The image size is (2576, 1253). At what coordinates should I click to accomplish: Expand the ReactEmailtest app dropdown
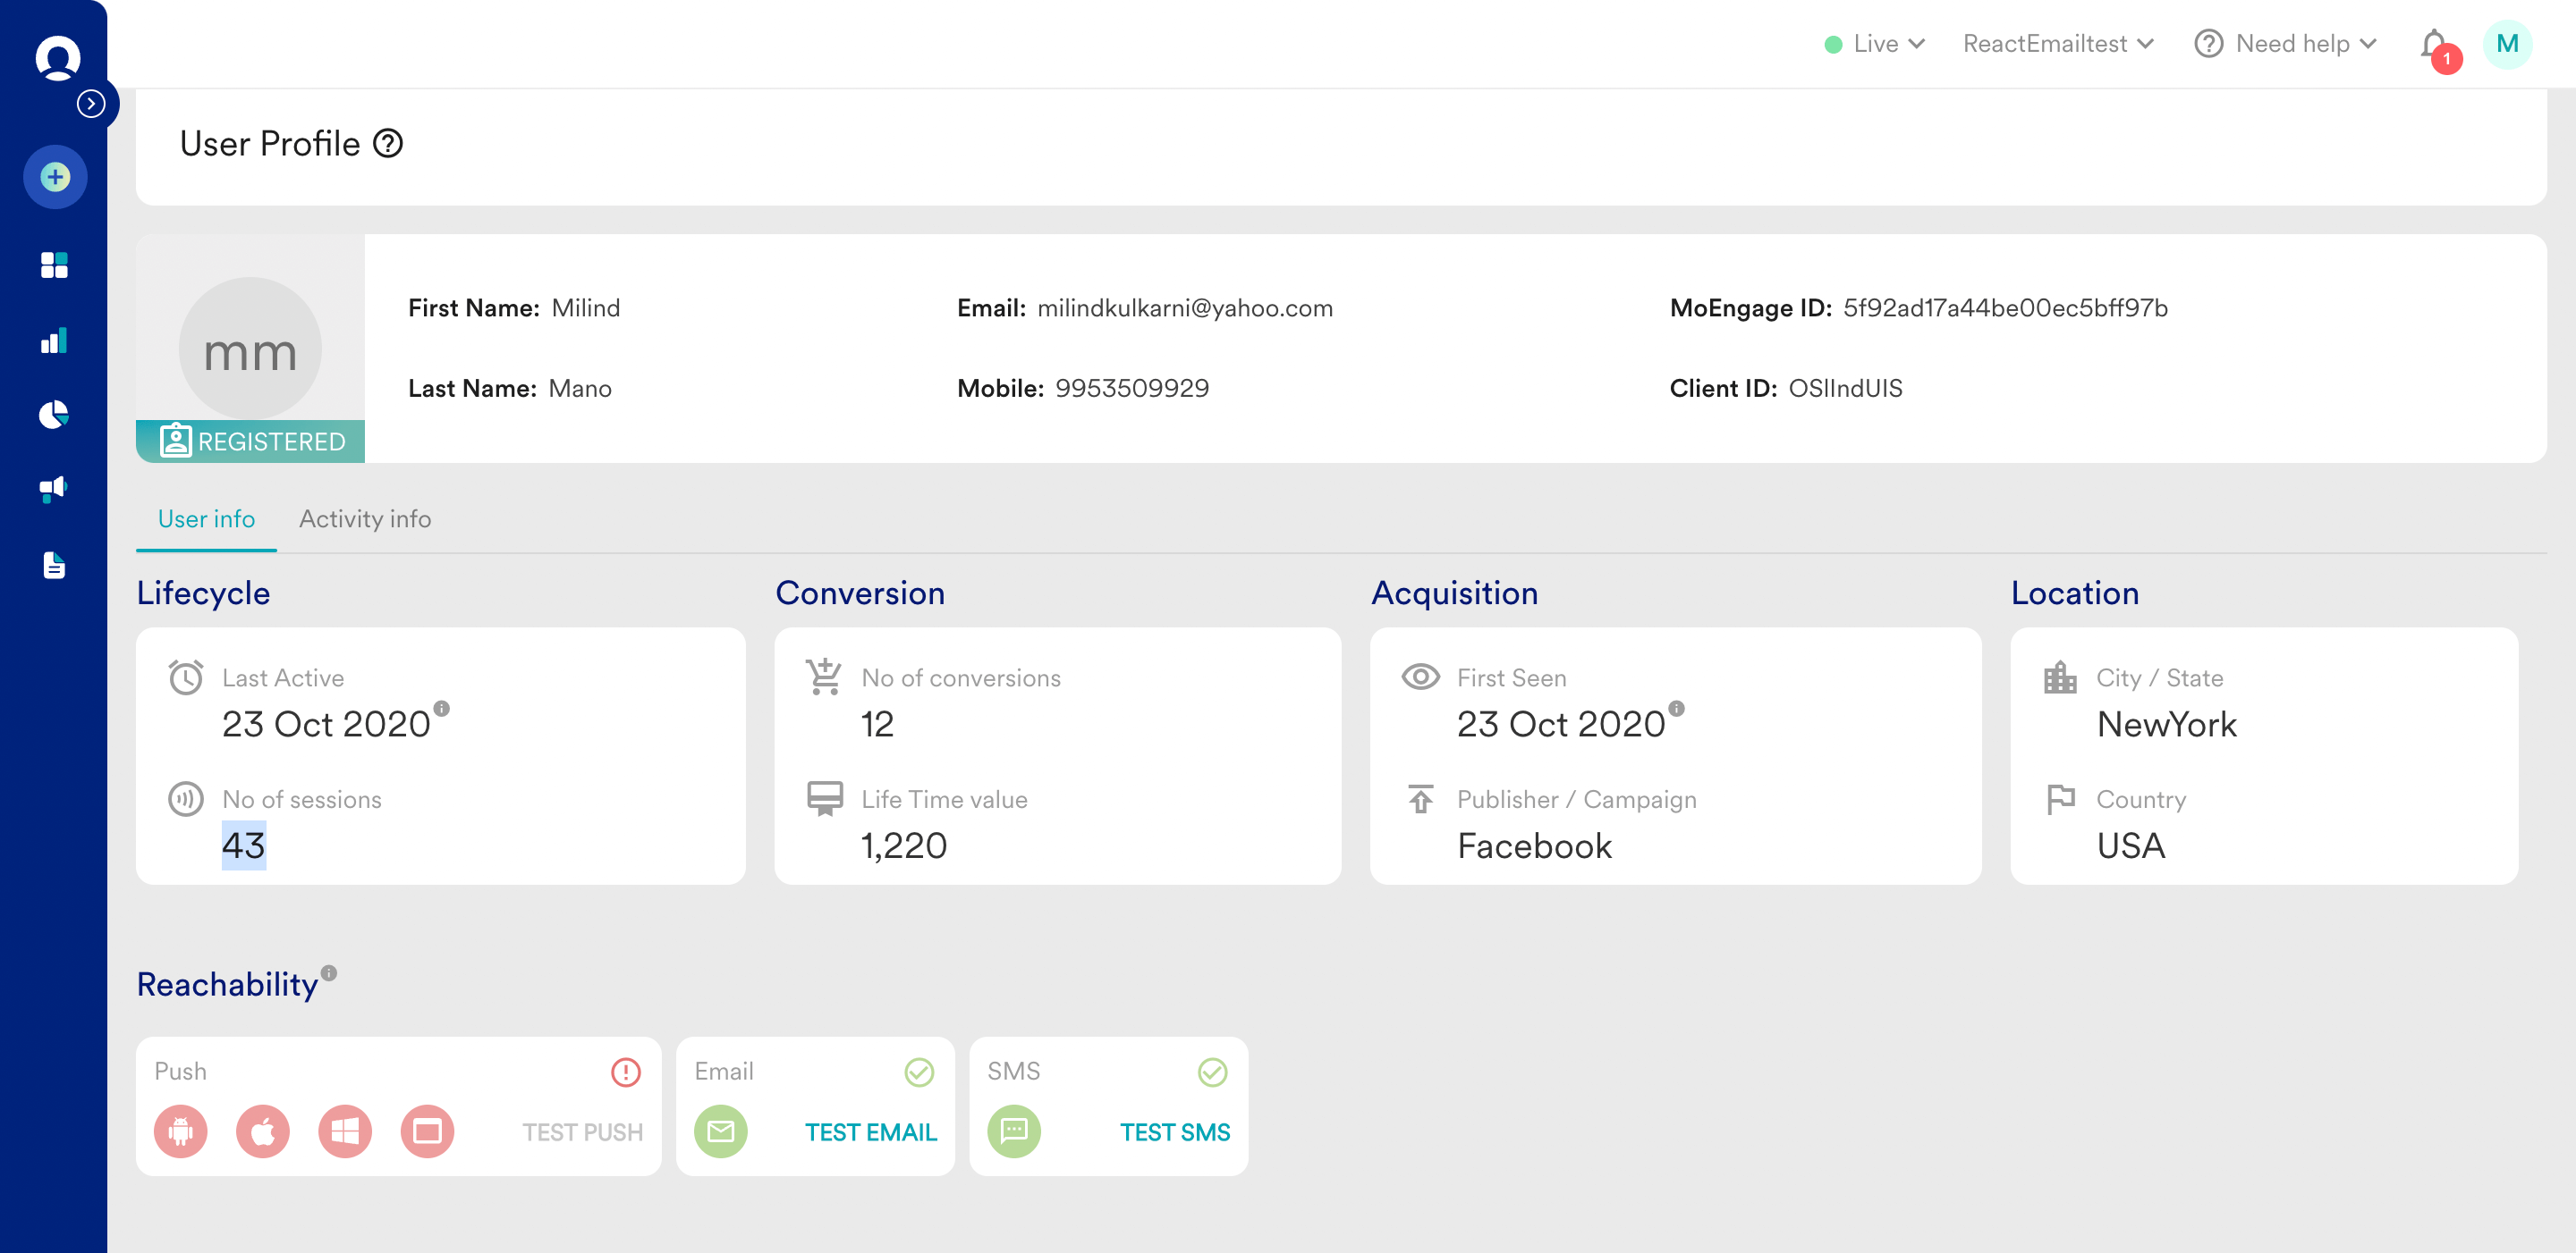(2058, 43)
